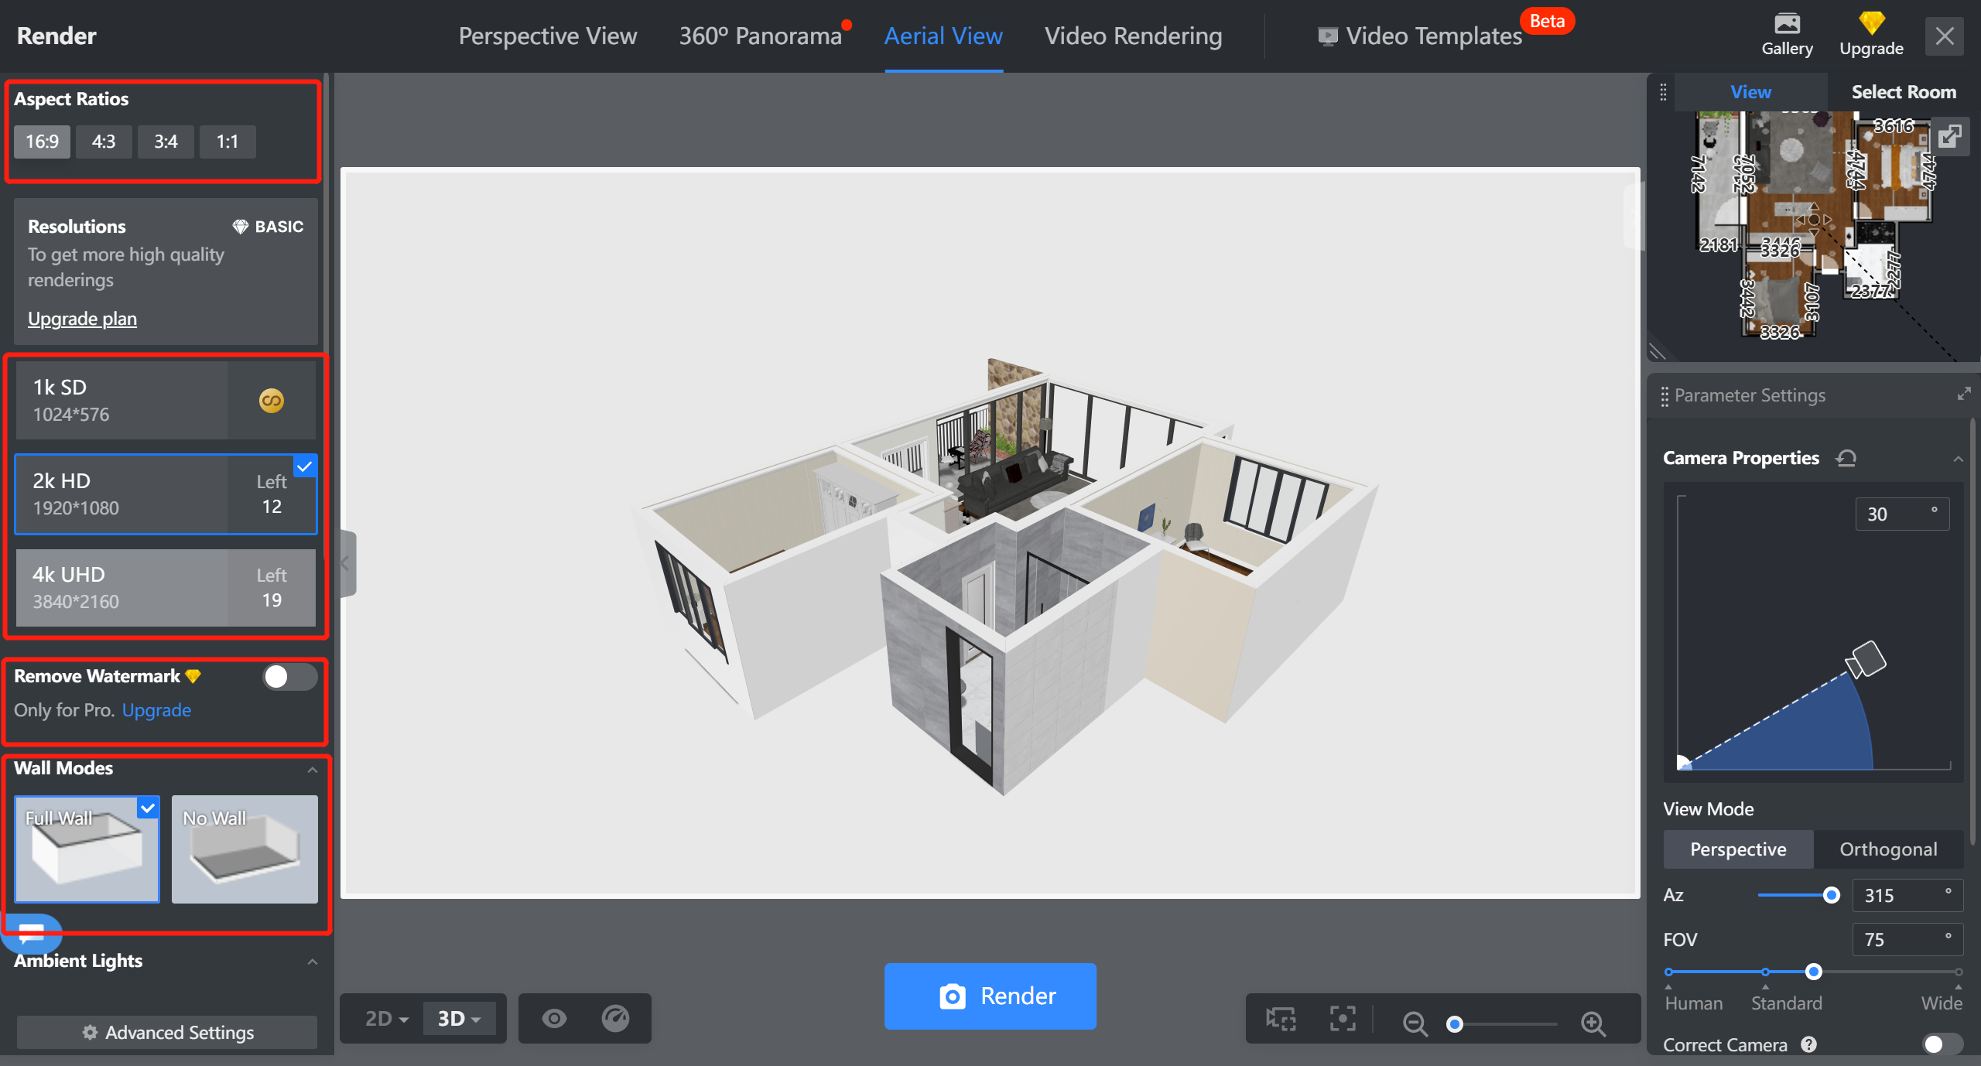Click the zoom out magnifier icon

(1415, 1023)
